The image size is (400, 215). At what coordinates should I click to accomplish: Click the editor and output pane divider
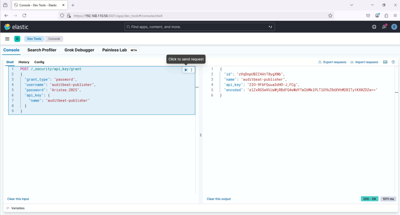(201, 135)
